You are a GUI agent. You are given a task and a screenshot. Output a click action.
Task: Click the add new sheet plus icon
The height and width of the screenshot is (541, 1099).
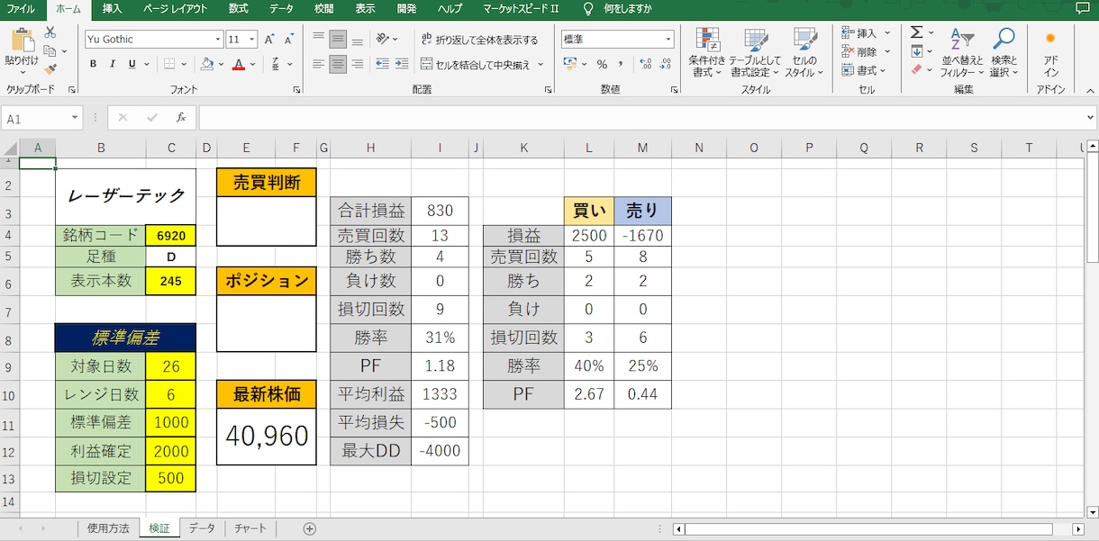click(310, 528)
